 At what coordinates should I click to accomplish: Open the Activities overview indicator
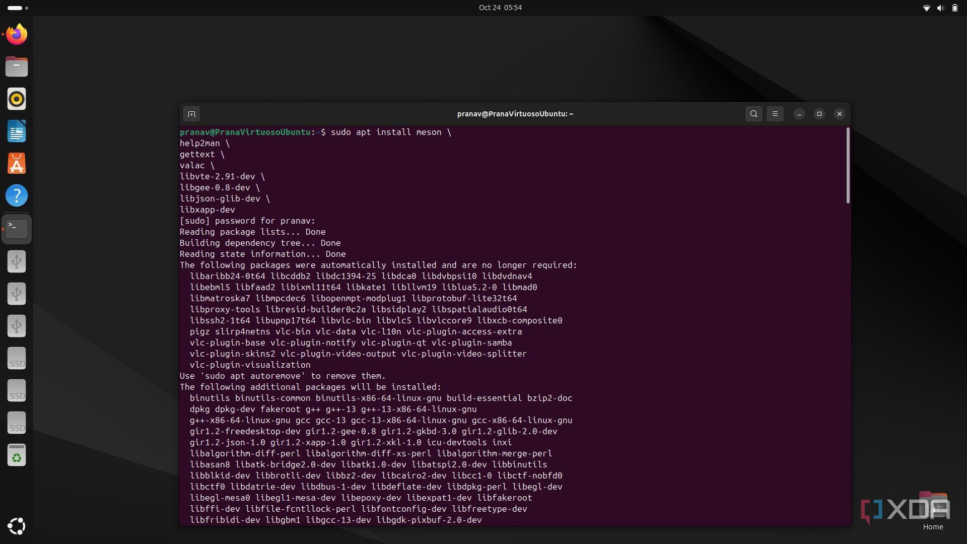click(18, 8)
